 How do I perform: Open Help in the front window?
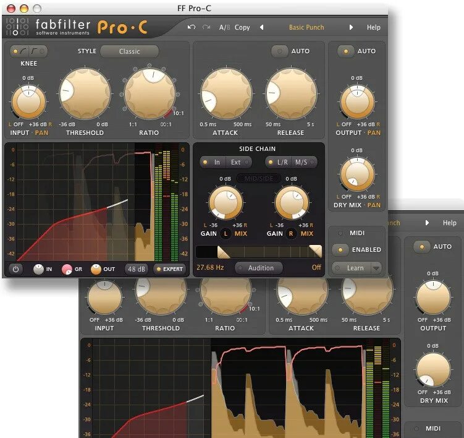pos(373,27)
